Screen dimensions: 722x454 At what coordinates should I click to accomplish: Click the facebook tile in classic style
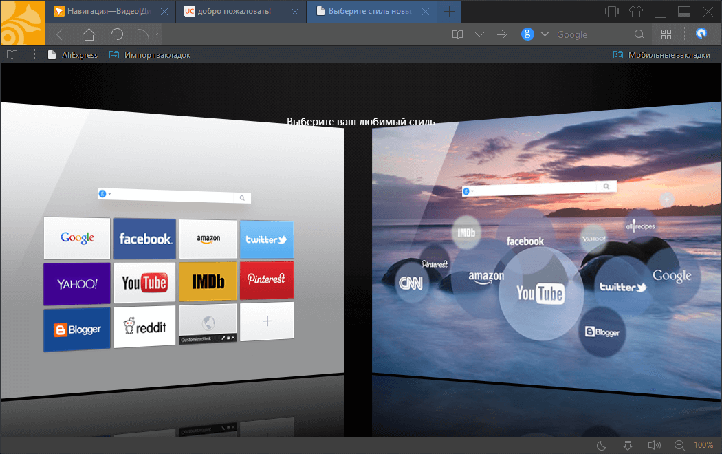(145, 239)
